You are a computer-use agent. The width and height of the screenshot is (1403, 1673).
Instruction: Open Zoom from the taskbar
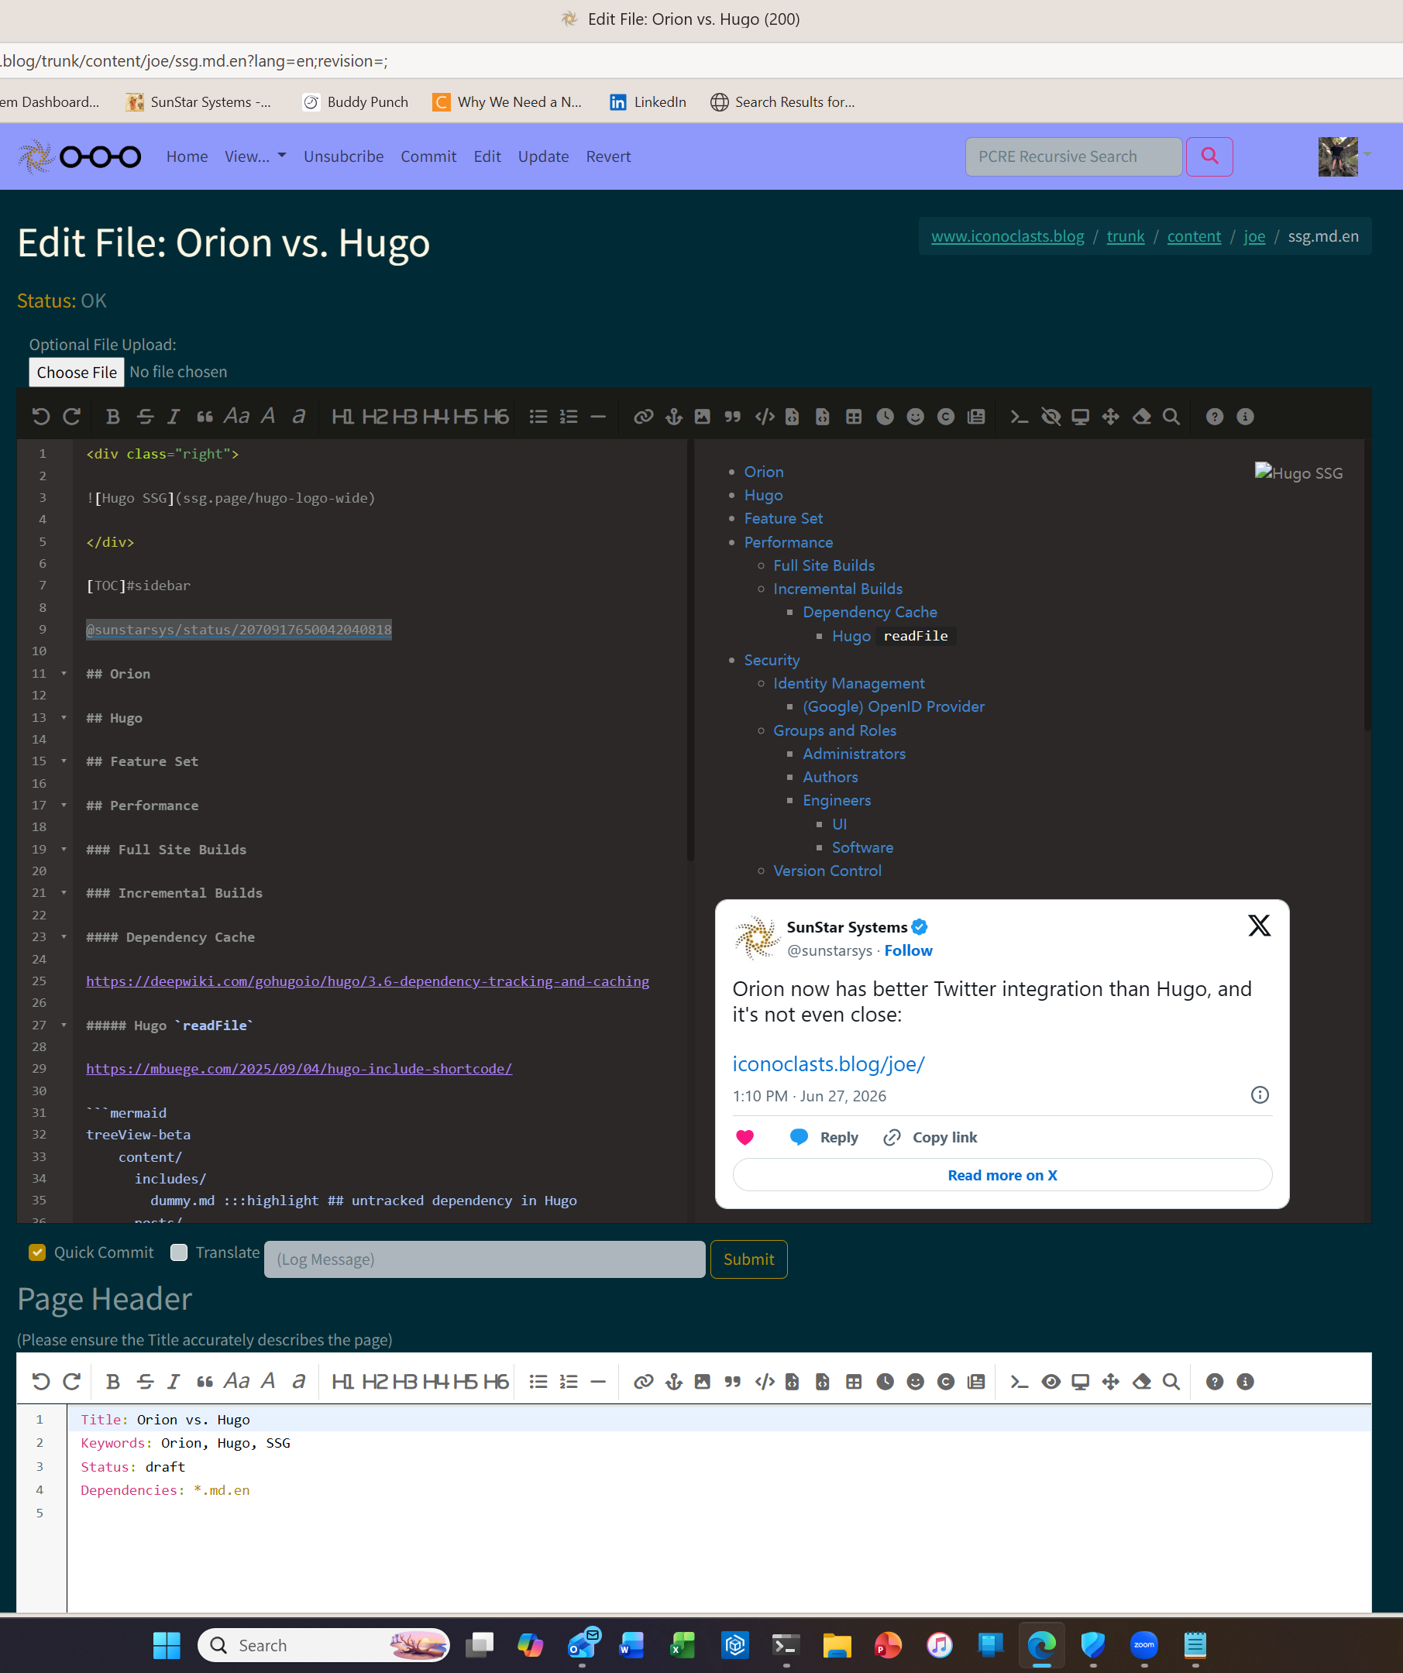coord(1143,1645)
